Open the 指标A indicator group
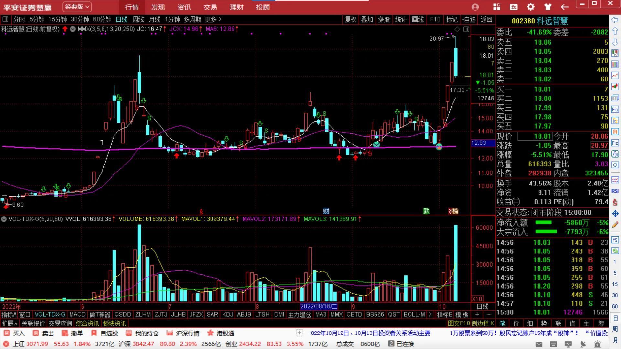The width and height of the screenshot is (621, 349). tap(9, 314)
